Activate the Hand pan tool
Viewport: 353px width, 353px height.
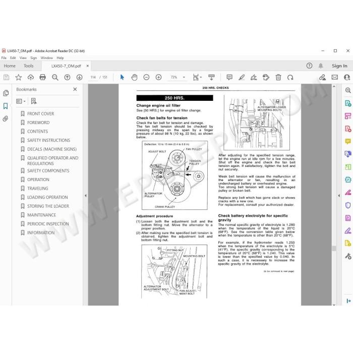[134, 78]
